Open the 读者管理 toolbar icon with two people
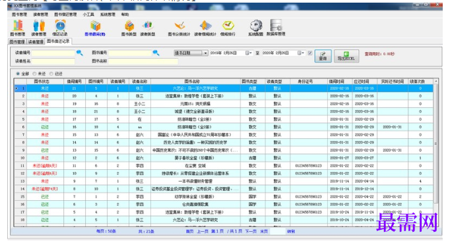 38,28
